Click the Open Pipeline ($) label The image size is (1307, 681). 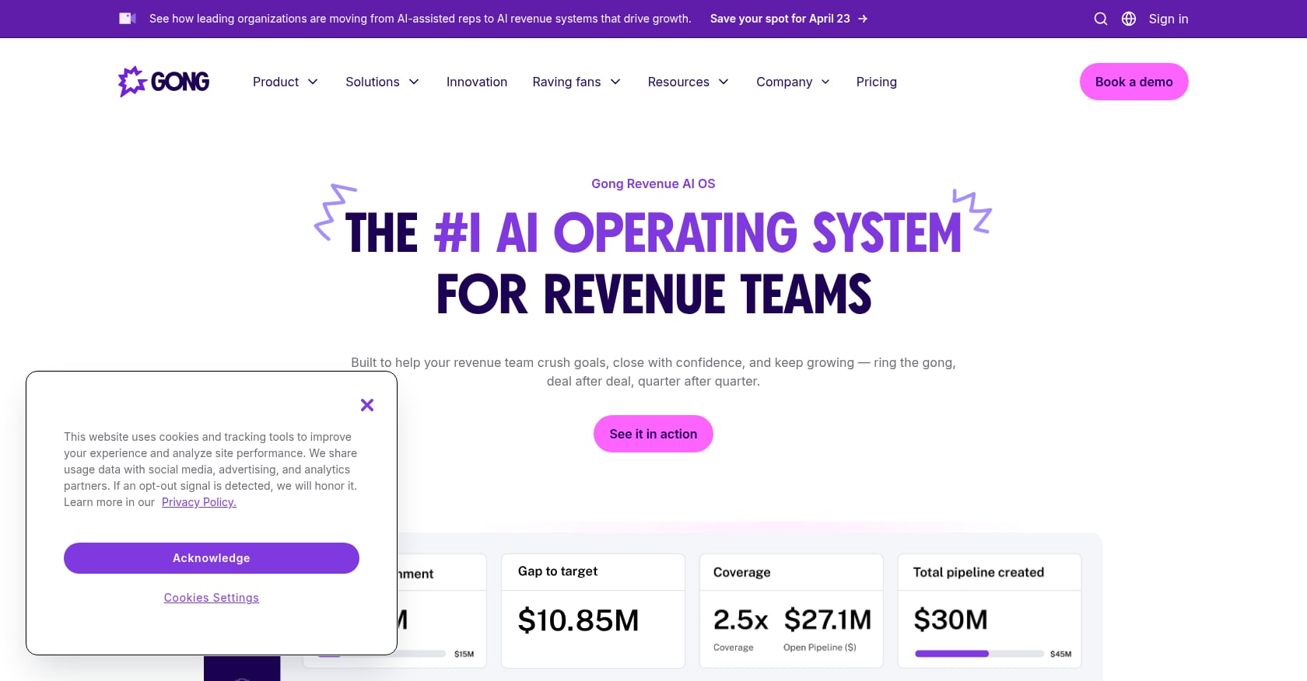point(820,648)
